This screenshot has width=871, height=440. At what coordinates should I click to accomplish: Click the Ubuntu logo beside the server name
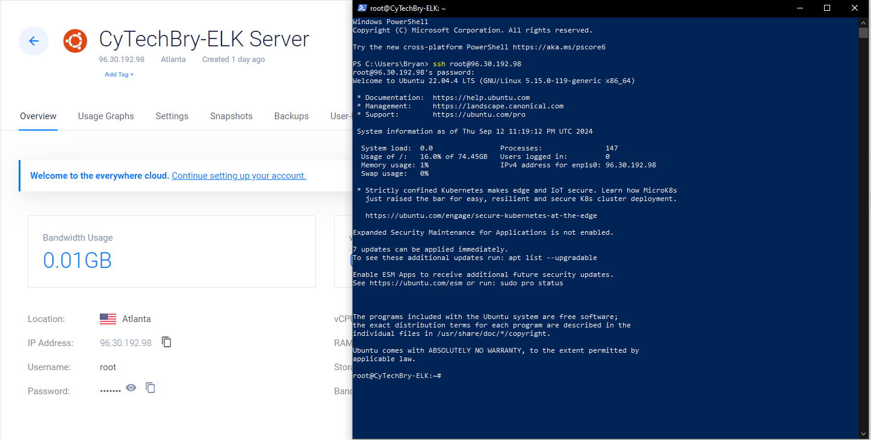coord(75,41)
